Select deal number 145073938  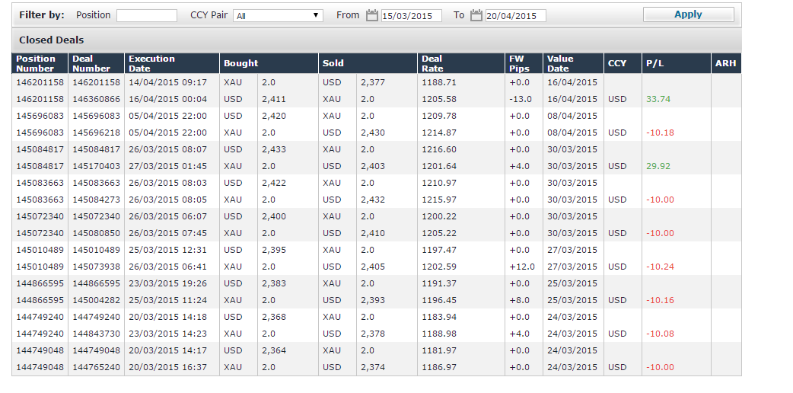coord(96,267)
